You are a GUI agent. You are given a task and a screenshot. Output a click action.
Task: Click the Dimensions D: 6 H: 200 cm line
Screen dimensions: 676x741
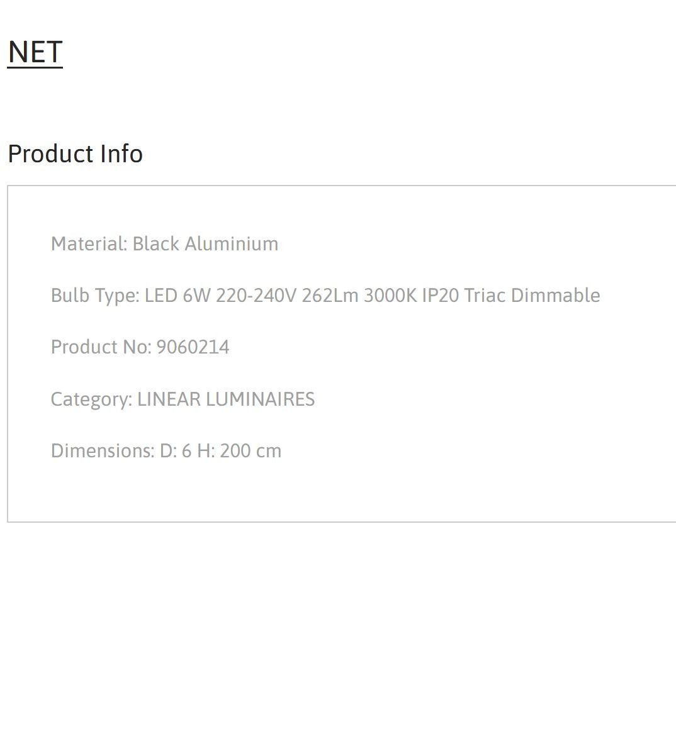tap(166, 451)
